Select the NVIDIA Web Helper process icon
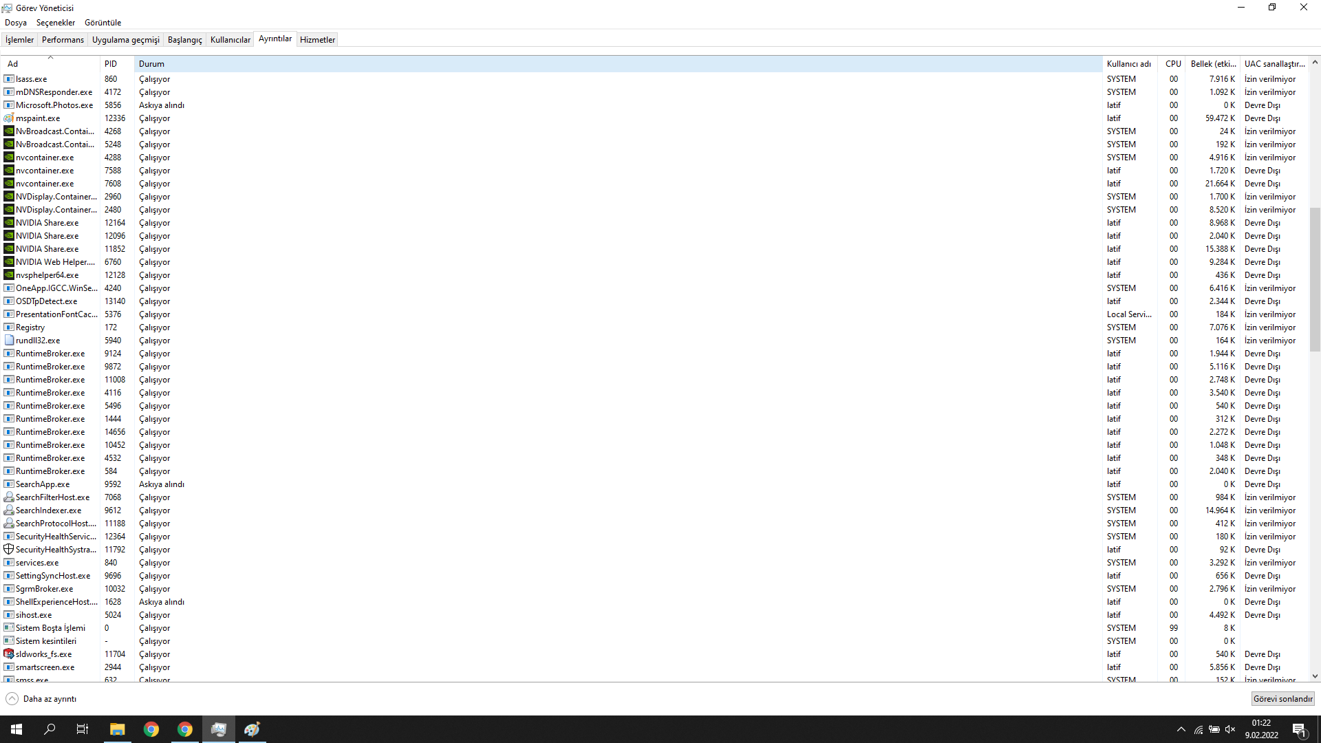The height and width of the screenshot is (743, 1321). (9, 262)
